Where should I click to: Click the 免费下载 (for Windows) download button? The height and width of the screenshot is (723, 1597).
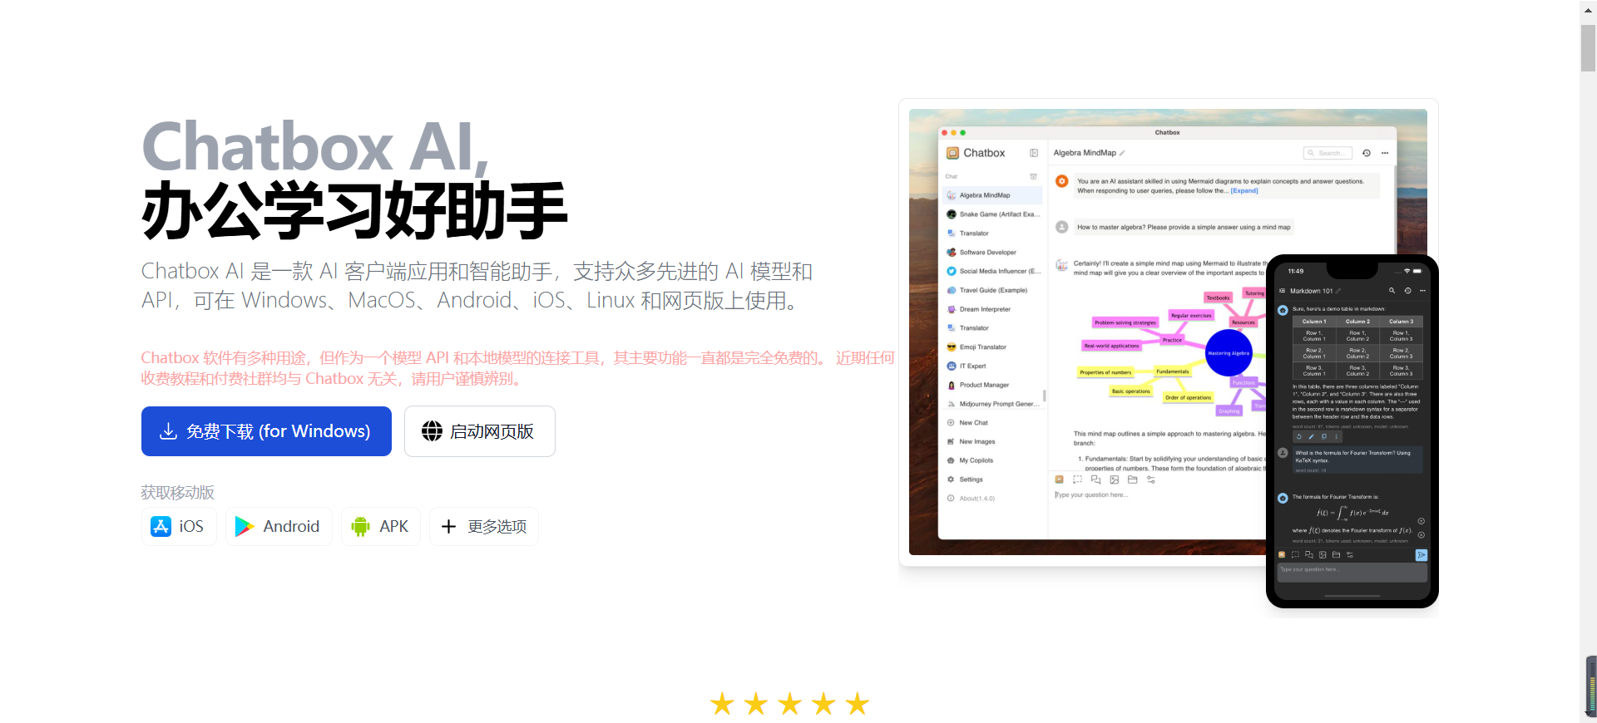266,431
